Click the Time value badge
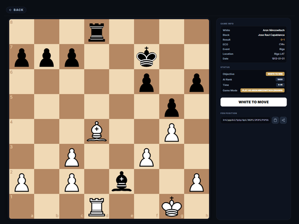 (x=280, y=85)
